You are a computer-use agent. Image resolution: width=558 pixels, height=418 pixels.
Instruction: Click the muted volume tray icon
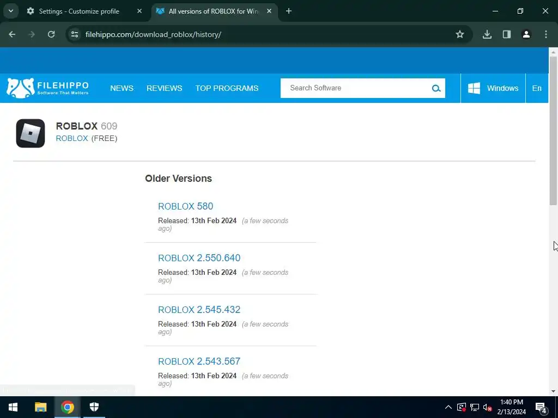pyautogui.click(x=487, y=407)
